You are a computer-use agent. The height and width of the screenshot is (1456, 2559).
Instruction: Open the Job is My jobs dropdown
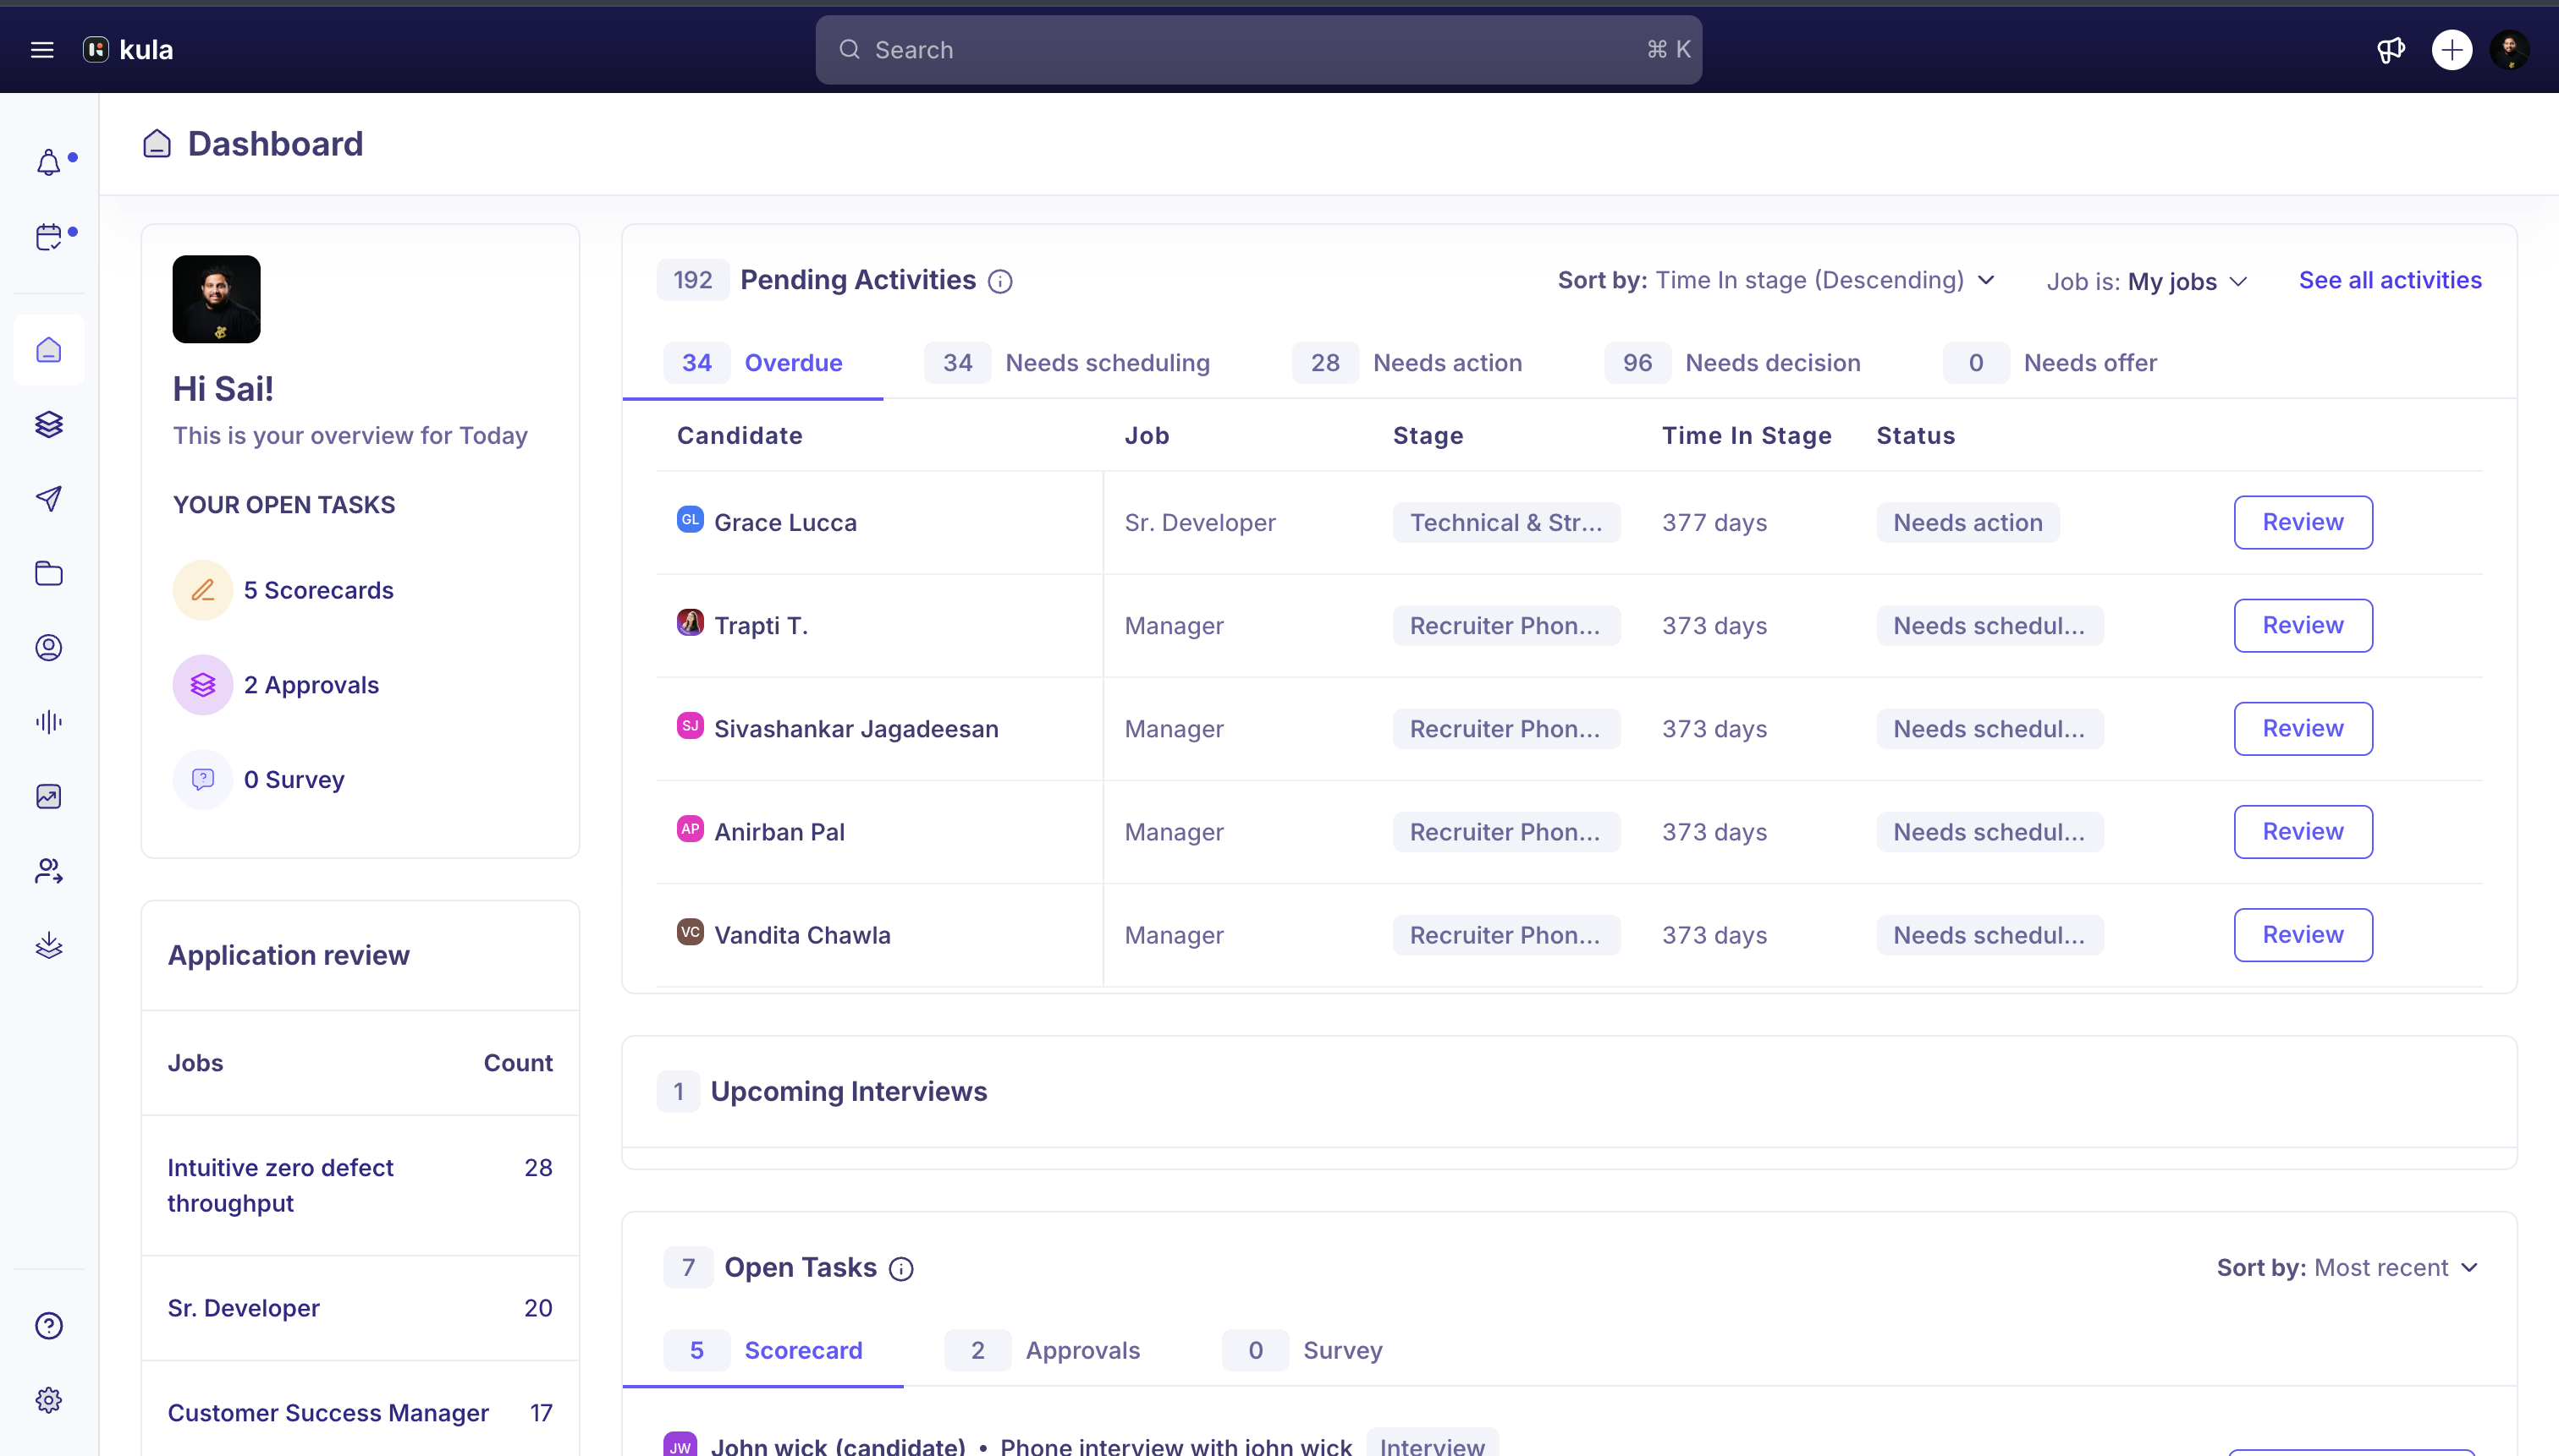(x=2147, y=282)
